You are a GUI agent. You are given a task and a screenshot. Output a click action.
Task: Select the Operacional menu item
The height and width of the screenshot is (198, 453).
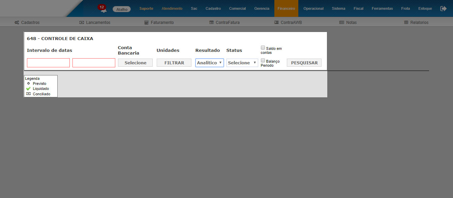click(x=313, y=8)
